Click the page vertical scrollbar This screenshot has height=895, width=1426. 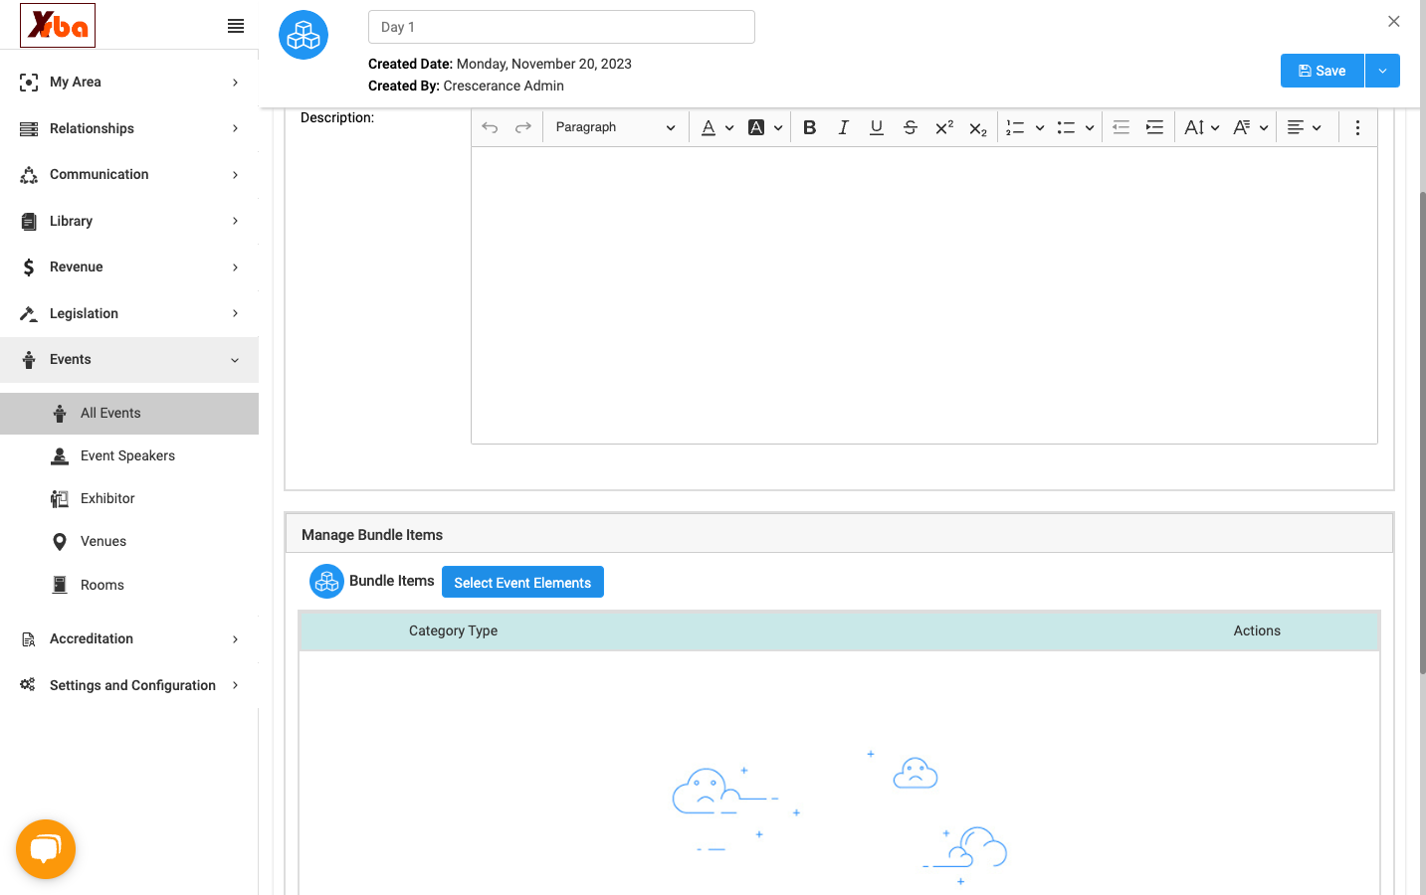click(x=1422, y=433)
